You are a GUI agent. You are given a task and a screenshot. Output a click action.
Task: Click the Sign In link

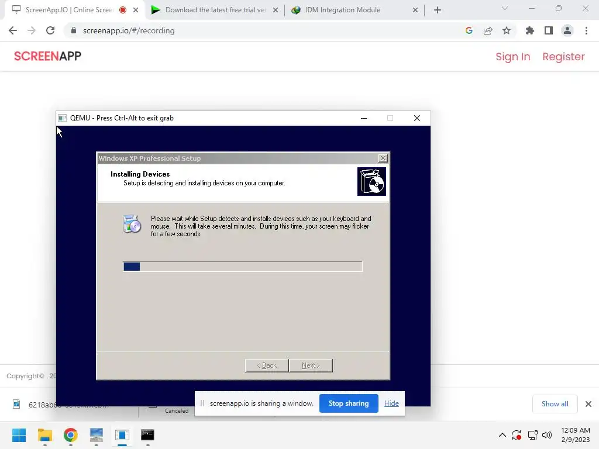click(x=512, y=57)
